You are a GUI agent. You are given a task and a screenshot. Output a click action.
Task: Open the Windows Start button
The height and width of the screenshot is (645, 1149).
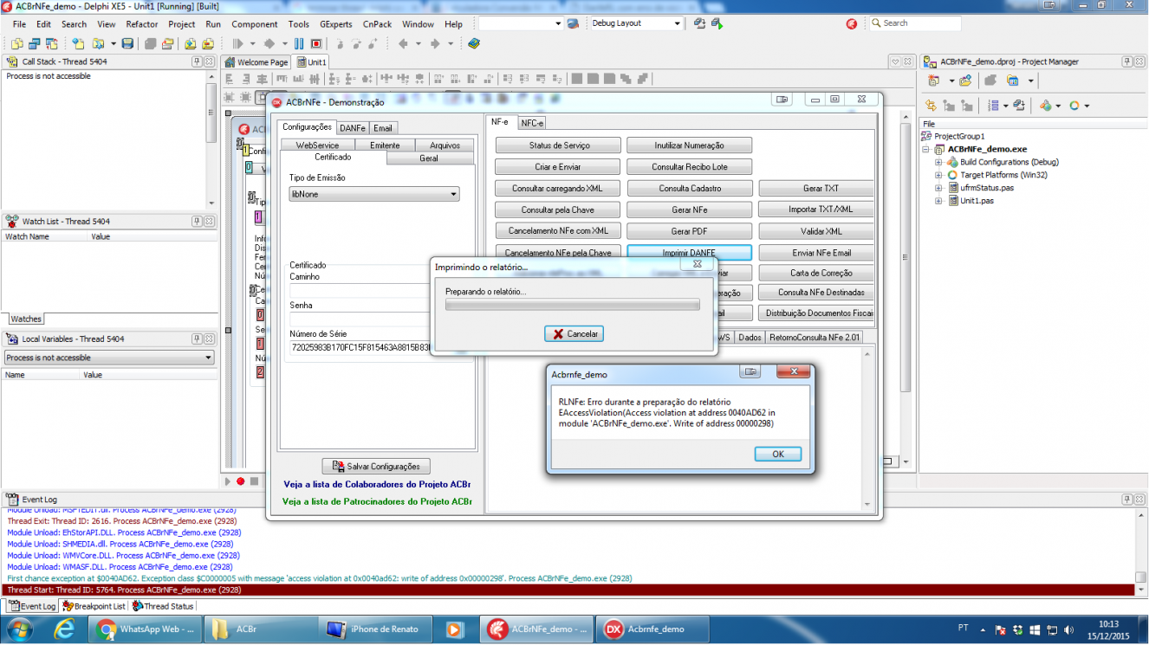tap(18, 629)
